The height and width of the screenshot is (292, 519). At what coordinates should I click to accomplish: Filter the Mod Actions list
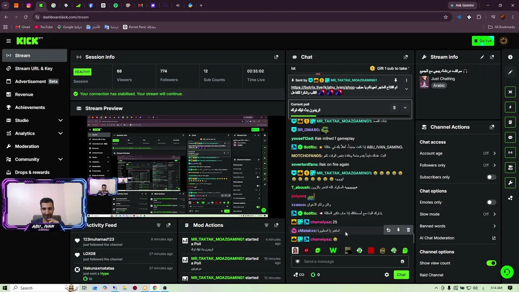point(266,225)
